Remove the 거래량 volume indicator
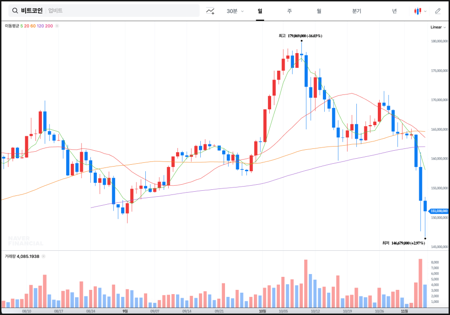The image size is (450, 315). pyautogui.click(x=44, y=256)
